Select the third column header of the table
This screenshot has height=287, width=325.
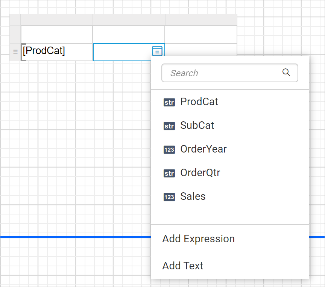(x=201, y=20)
